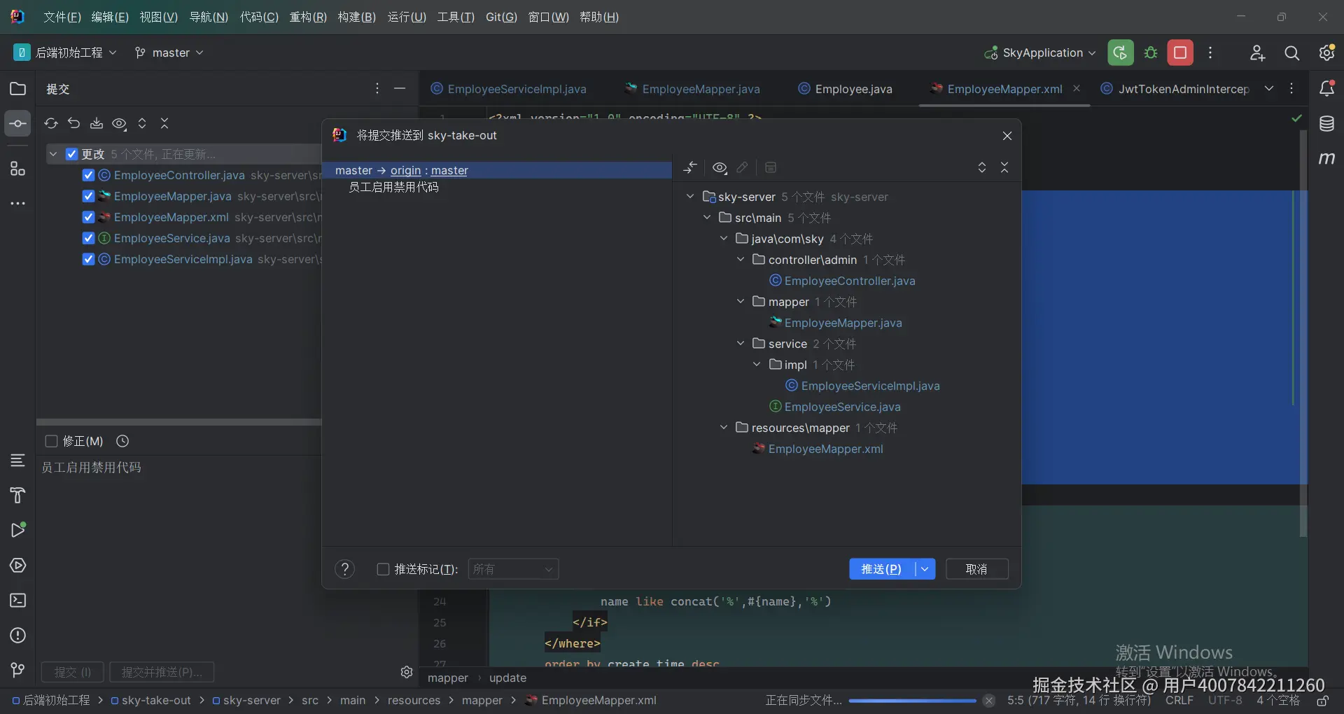Open the Problems tool window
This screenshot has height=714, width=1344.
[x=17, y=636]
